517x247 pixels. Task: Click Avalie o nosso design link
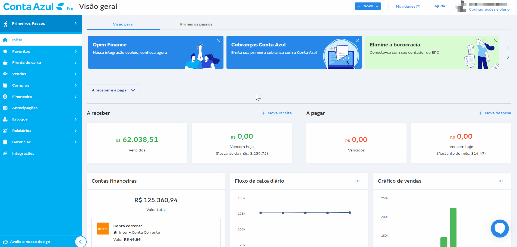pyautogui.click(x=30, y=242)
